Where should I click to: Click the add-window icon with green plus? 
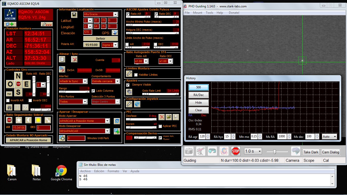(x=10, y=24)
